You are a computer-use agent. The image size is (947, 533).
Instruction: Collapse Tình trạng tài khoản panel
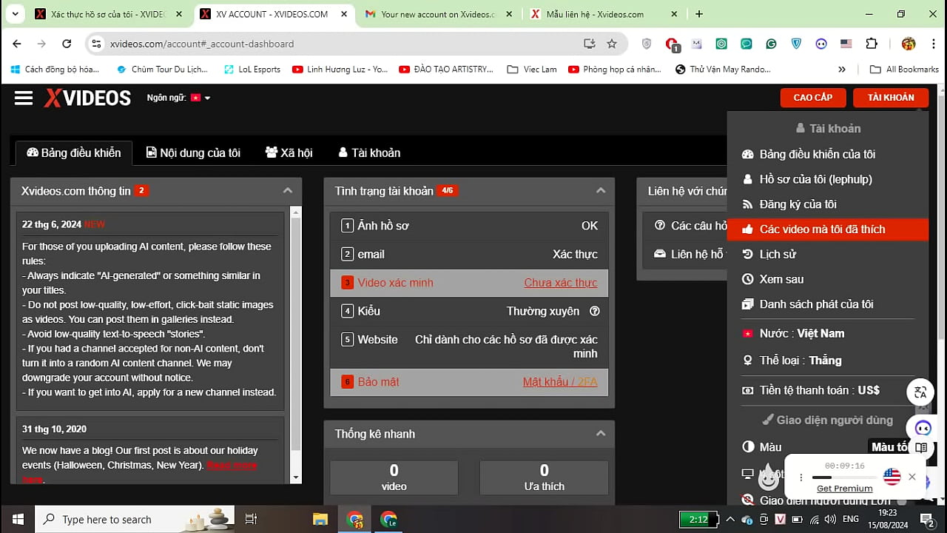pos(601,191)
